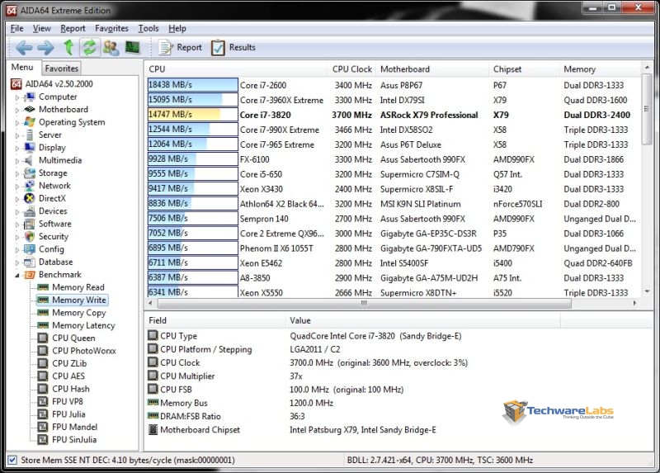Toggle the status bar checkbox
The image size is (660, 473).
coord(12,460)
